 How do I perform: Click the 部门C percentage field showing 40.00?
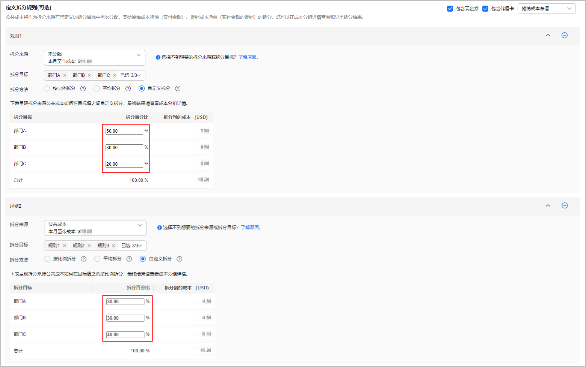pos(125,334)
